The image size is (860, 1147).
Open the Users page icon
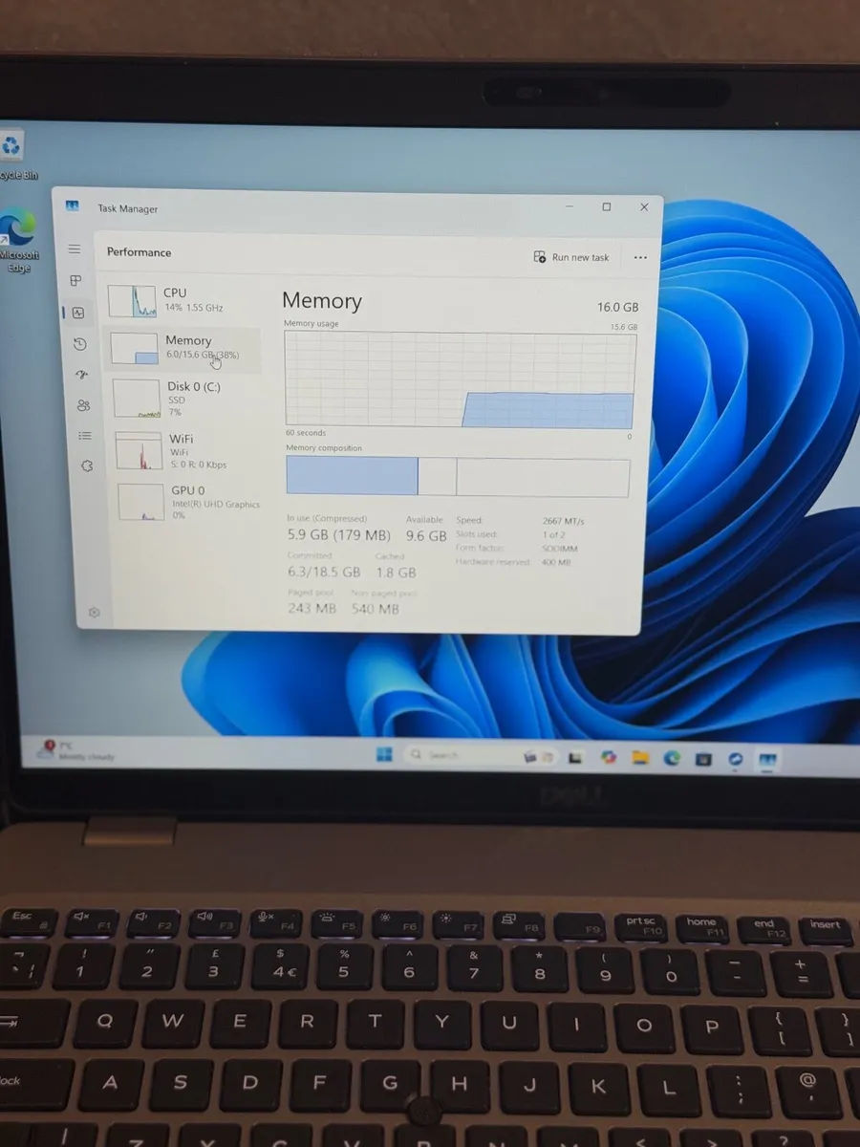click(x=84, y=405)
